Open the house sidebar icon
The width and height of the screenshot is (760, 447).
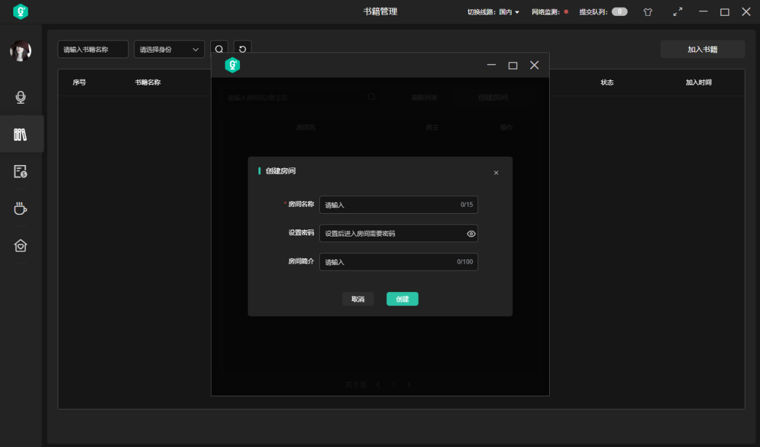20,246
